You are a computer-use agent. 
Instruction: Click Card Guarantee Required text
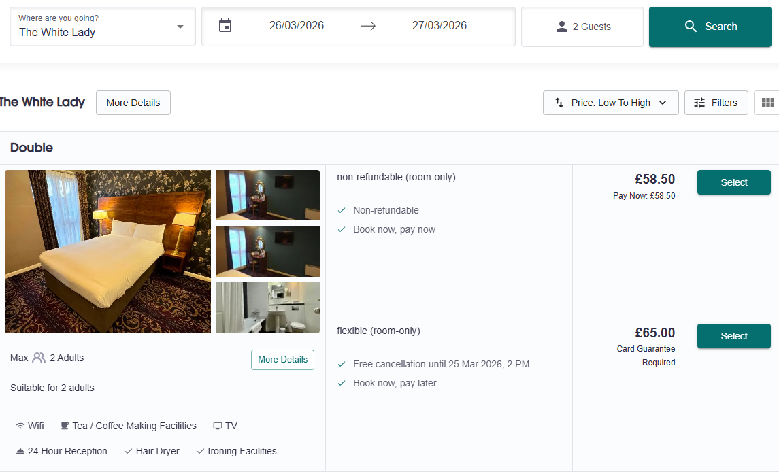[646, 355]
